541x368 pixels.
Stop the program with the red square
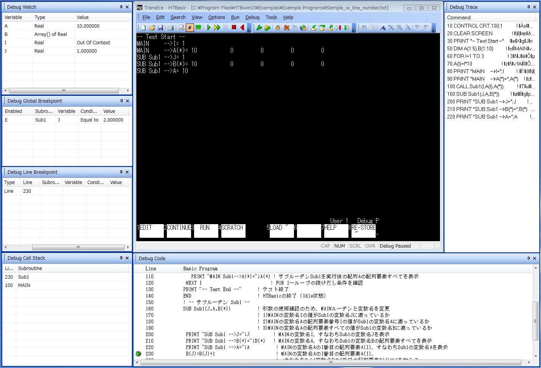[x=234, y=27]
